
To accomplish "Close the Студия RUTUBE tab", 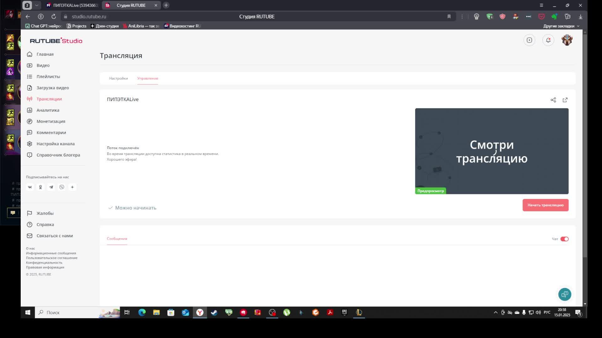I will pos(156,5).
